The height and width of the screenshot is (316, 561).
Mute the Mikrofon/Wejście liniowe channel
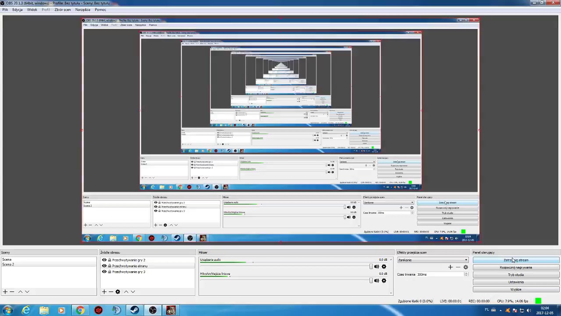coord(376,280)
